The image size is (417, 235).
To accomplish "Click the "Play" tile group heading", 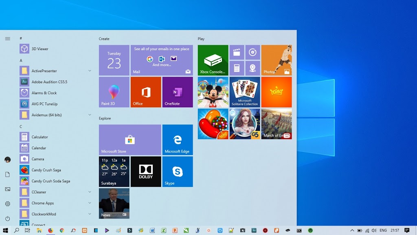I will 201,39.
